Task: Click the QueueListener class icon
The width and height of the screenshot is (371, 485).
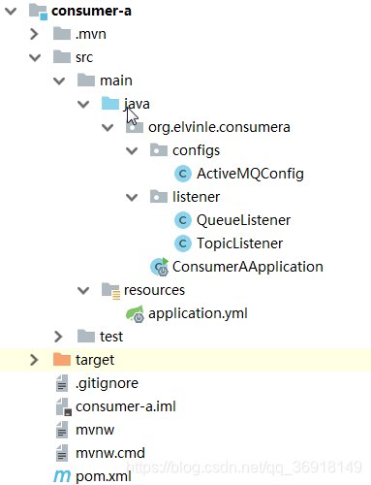Action: click(183, 220)
